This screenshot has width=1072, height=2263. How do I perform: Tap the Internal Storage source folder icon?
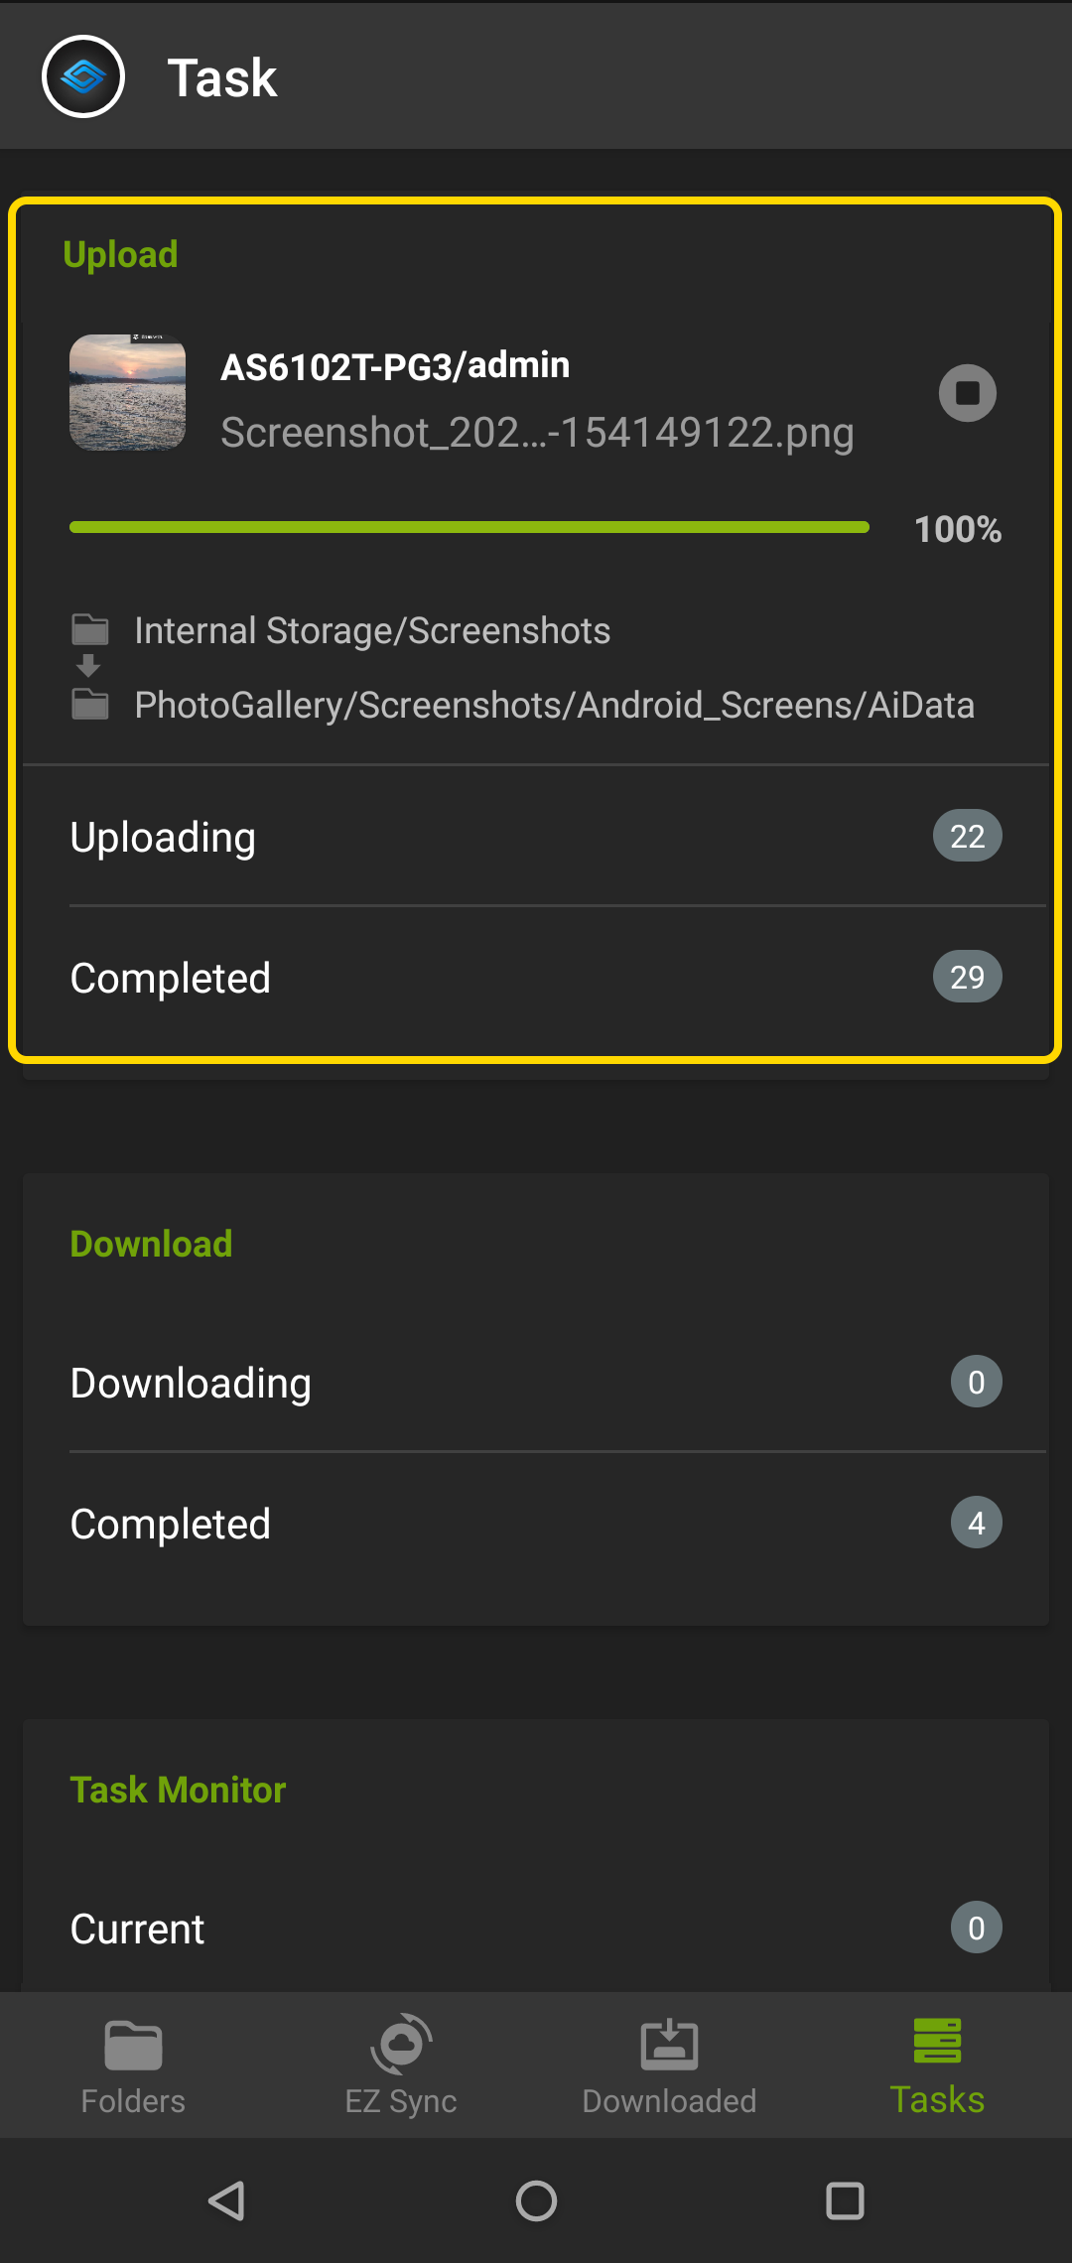pyautogui.click(x=90, y=629)
